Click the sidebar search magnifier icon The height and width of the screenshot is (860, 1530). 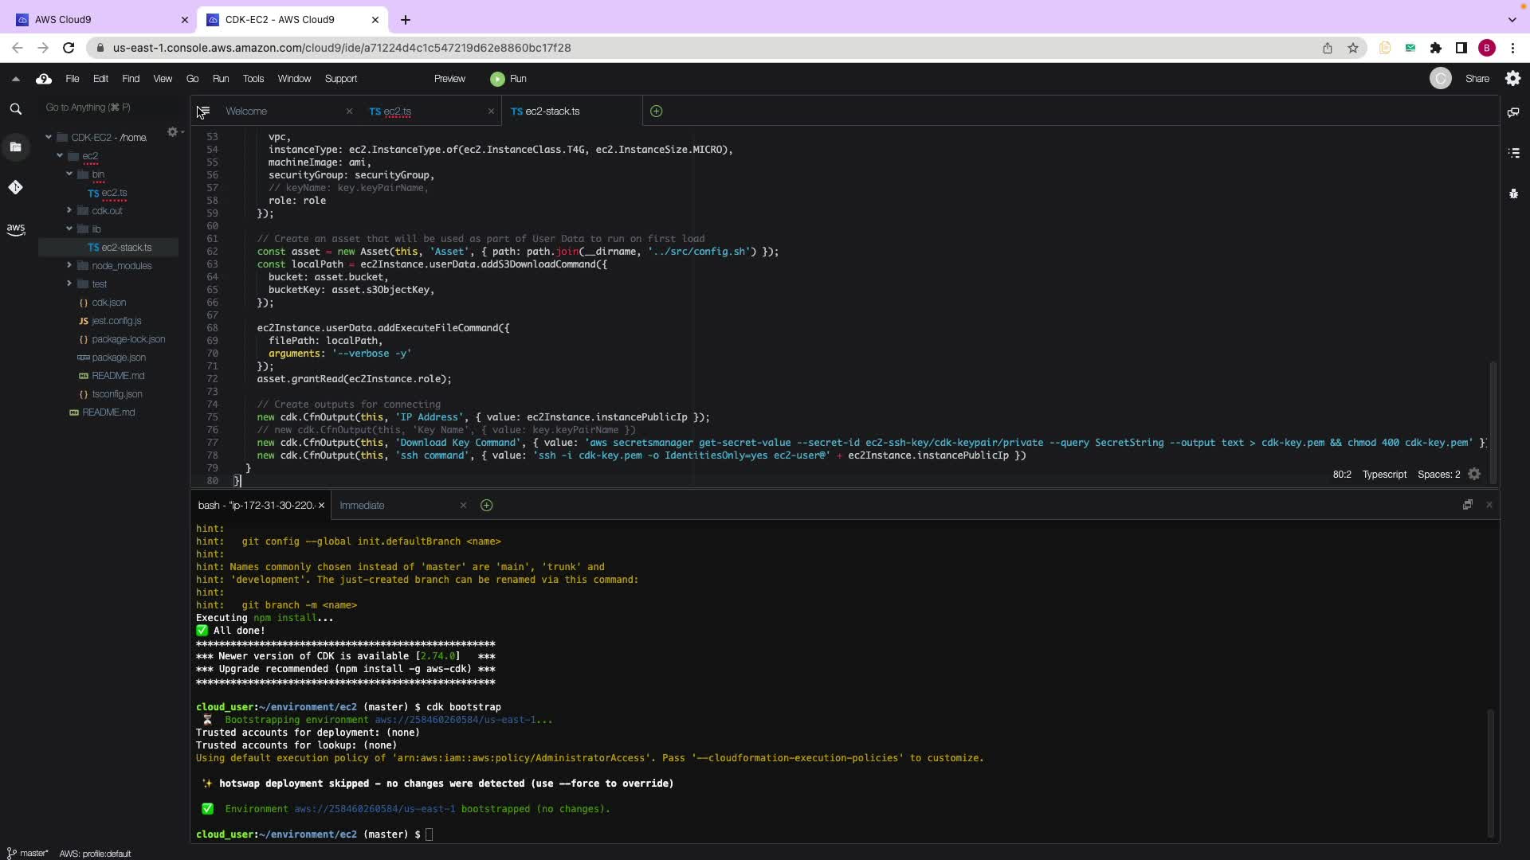point(15,109)
